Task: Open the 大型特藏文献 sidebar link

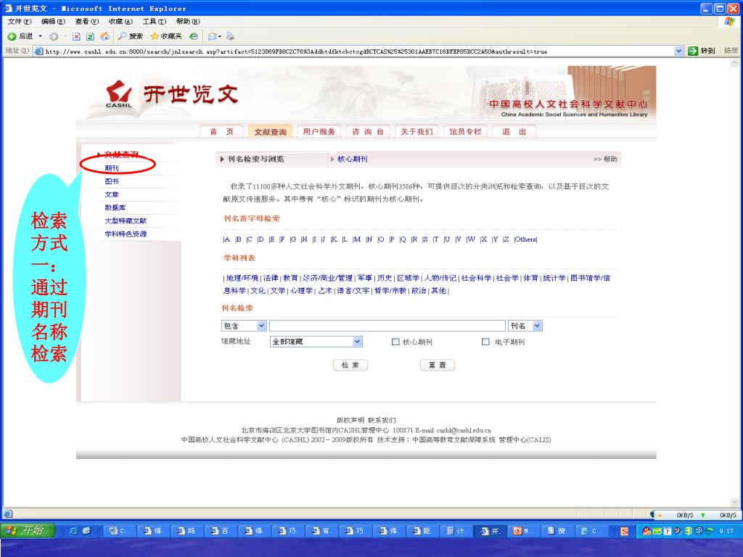Action: 126,220
